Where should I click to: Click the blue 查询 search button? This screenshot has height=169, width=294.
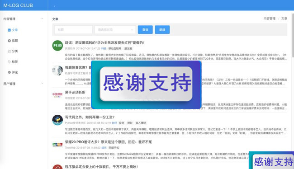pyautogui.click(x=145, y=30)
